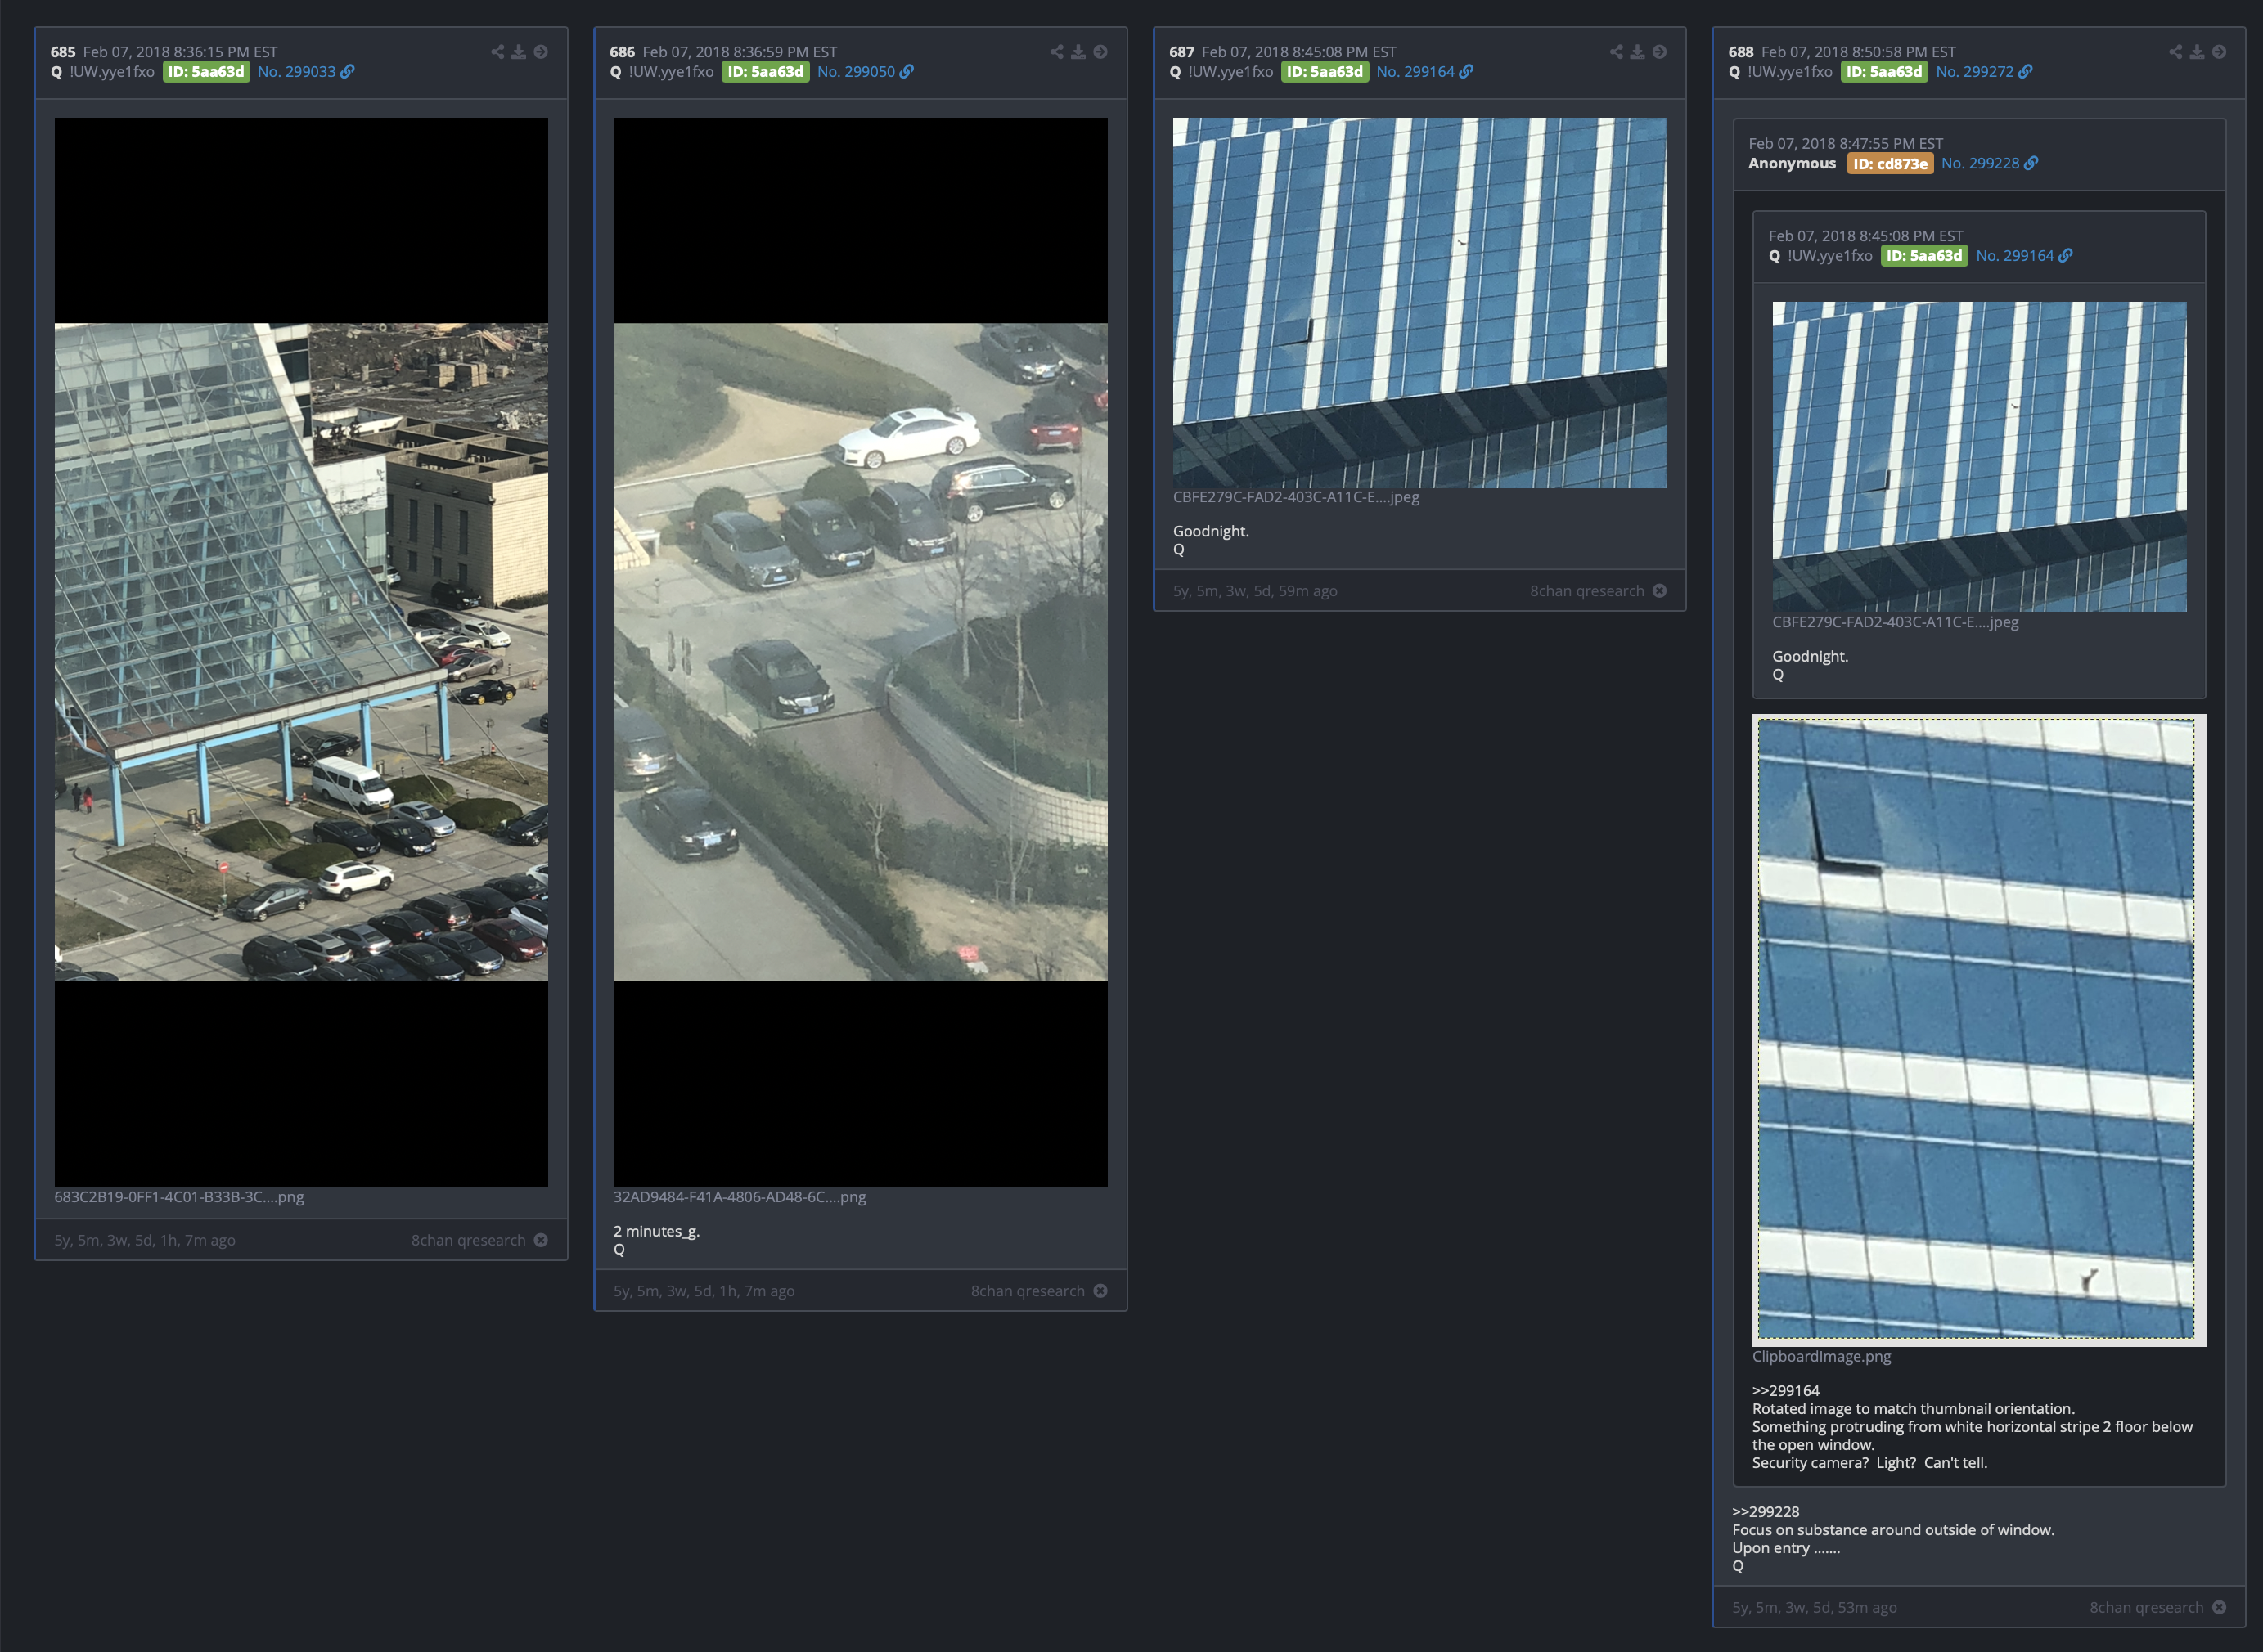Download post 686 with the download icon
This screenshot has width=2263, height=1652.
pos(1078,52)
